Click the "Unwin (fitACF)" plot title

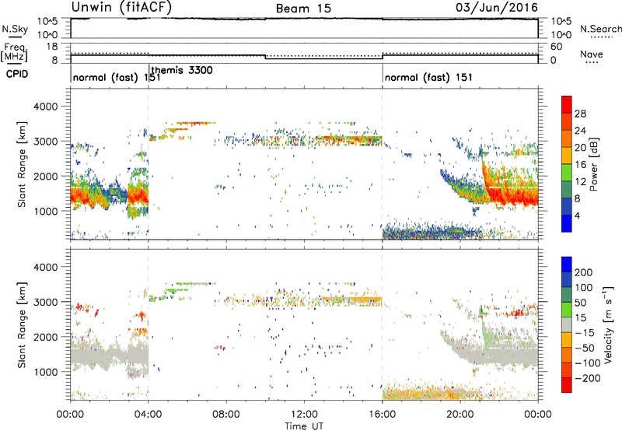[x=121, y=8]
